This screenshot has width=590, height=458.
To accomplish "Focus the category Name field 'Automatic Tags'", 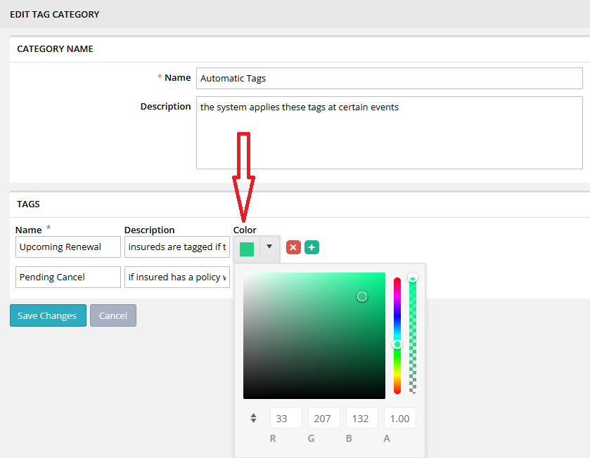I will click(x=390, y=78).
